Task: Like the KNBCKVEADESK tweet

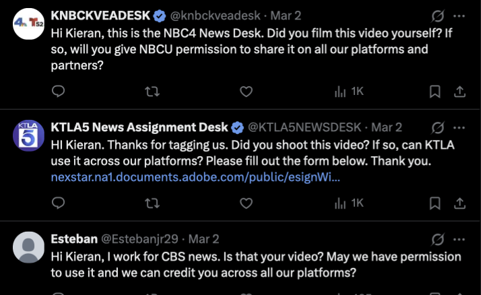Action: click(x=246, y=92)
